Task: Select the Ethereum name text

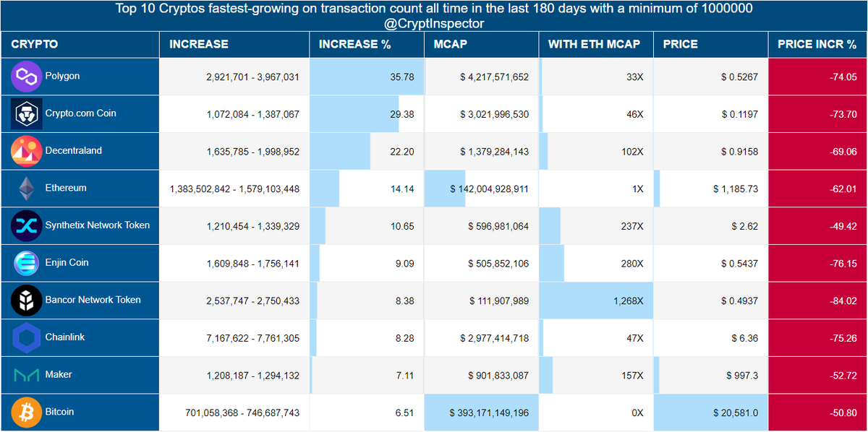Action: (x=66, y=188)
